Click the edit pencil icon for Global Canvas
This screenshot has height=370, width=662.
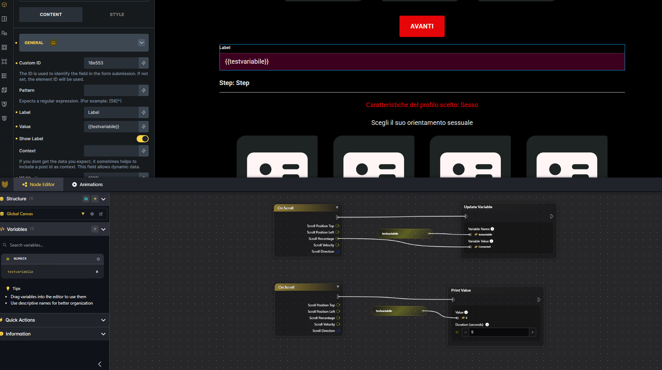(x=101, y=214)
